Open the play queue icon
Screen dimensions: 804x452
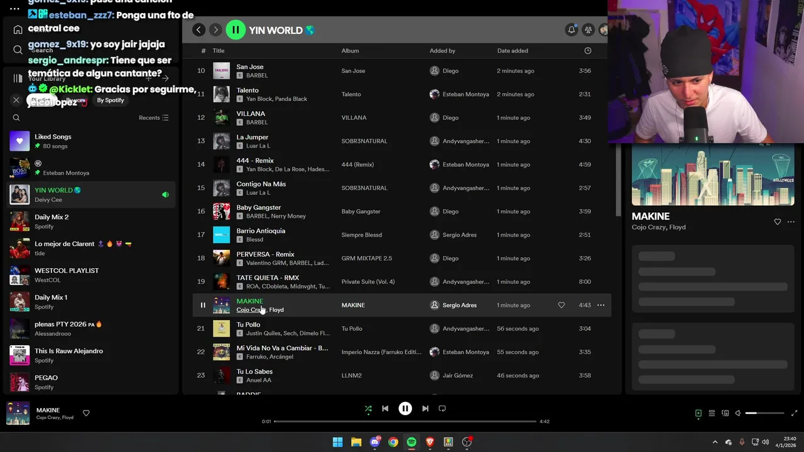point(712,413)
